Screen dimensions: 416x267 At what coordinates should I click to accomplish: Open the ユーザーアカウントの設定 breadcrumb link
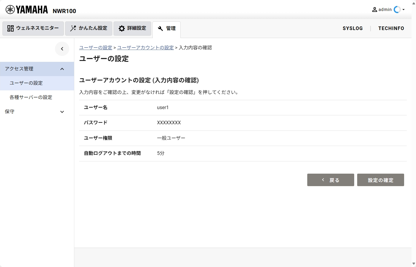(145, 48)
